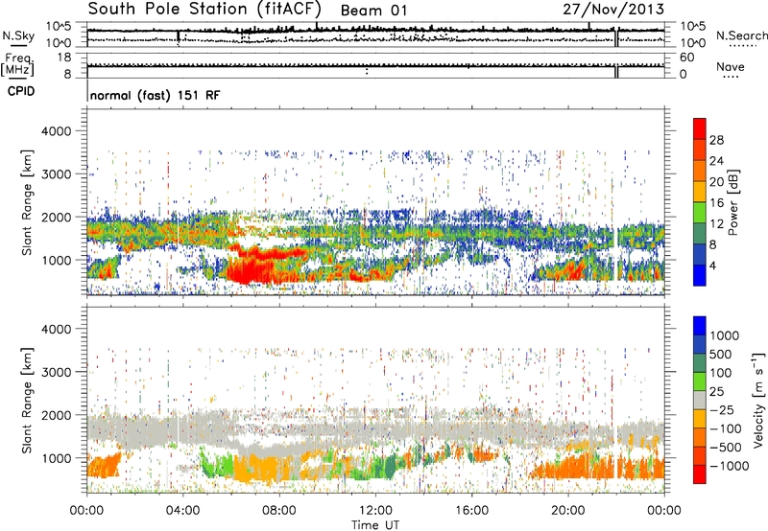Click the left "10^5" noise axis label
This screenshot has height=531, width=768.
point(59,27)
